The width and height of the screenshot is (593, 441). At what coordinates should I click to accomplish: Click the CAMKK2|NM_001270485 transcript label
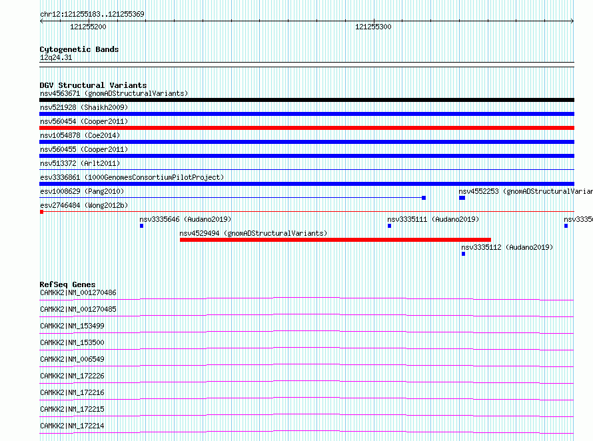tap(78, 309)
